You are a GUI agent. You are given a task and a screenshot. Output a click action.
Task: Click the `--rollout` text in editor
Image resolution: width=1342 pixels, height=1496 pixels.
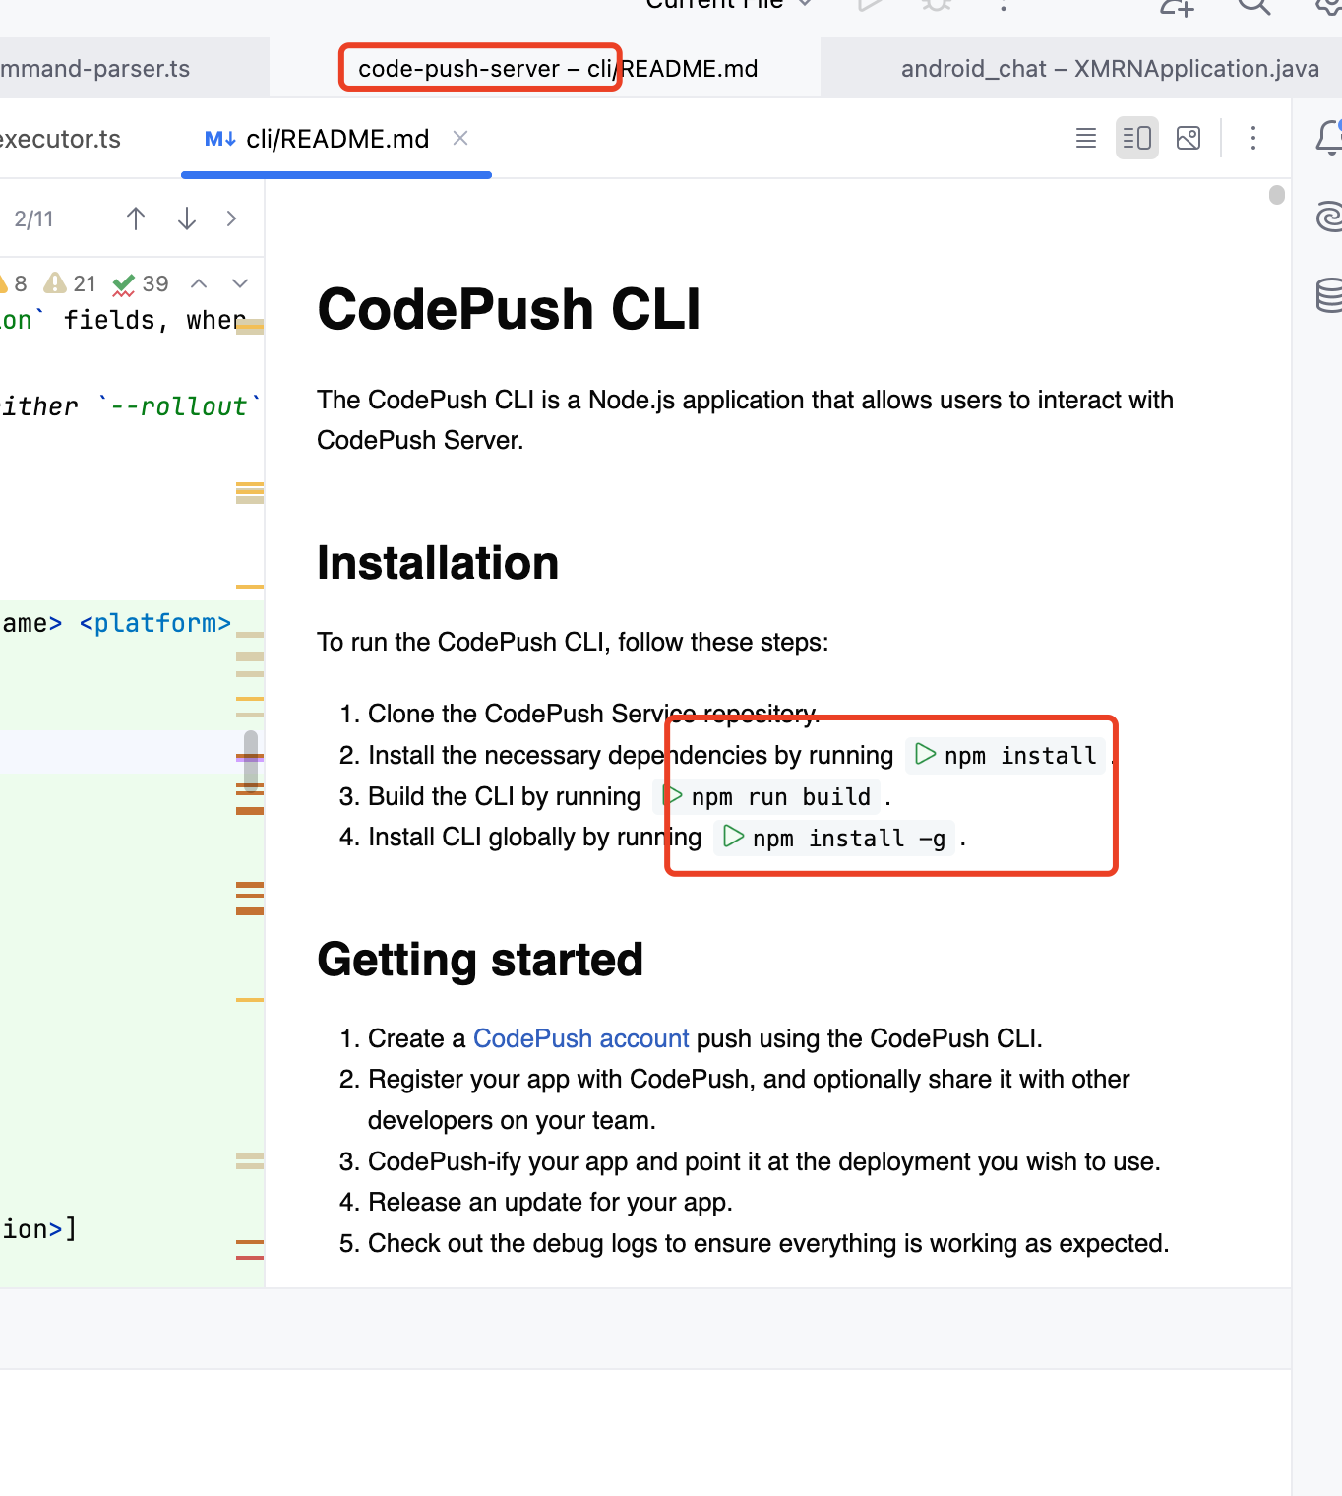(x=179, y=405)
